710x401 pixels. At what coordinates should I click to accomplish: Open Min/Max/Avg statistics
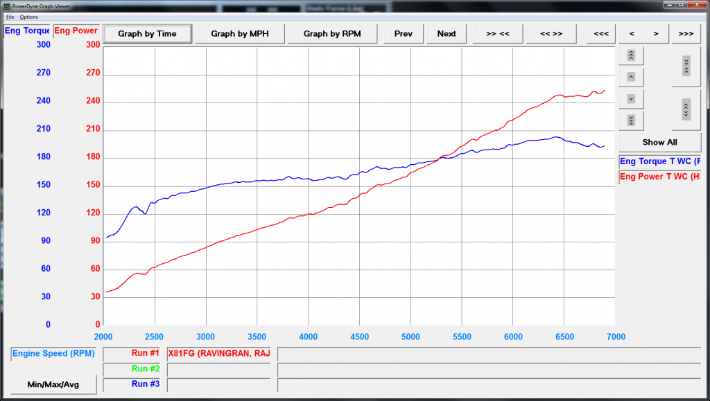[x=53, y=384]
